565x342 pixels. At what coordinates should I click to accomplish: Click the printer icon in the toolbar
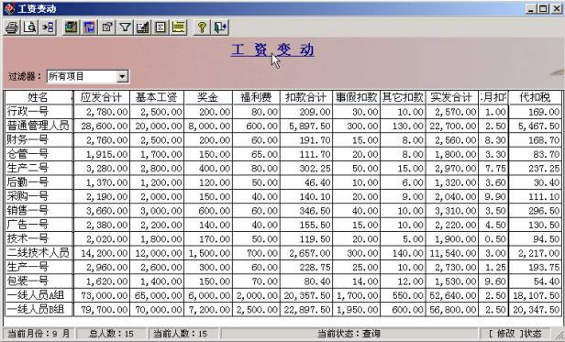12,28
